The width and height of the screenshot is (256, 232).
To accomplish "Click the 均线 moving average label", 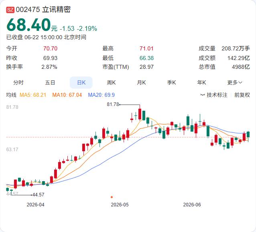I will (11, 95).
